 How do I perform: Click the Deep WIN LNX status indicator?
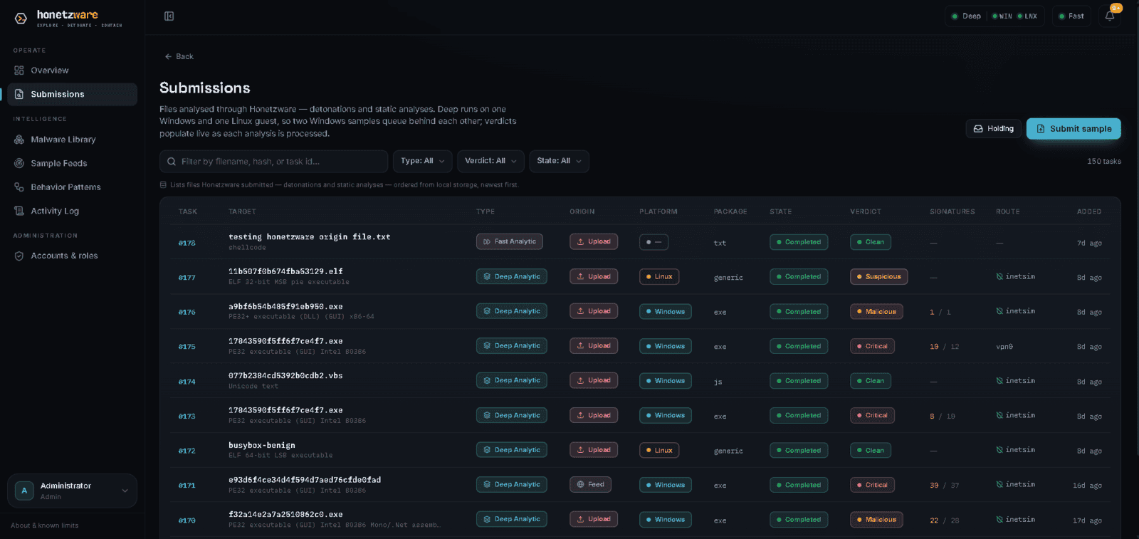tap(994, 16)
